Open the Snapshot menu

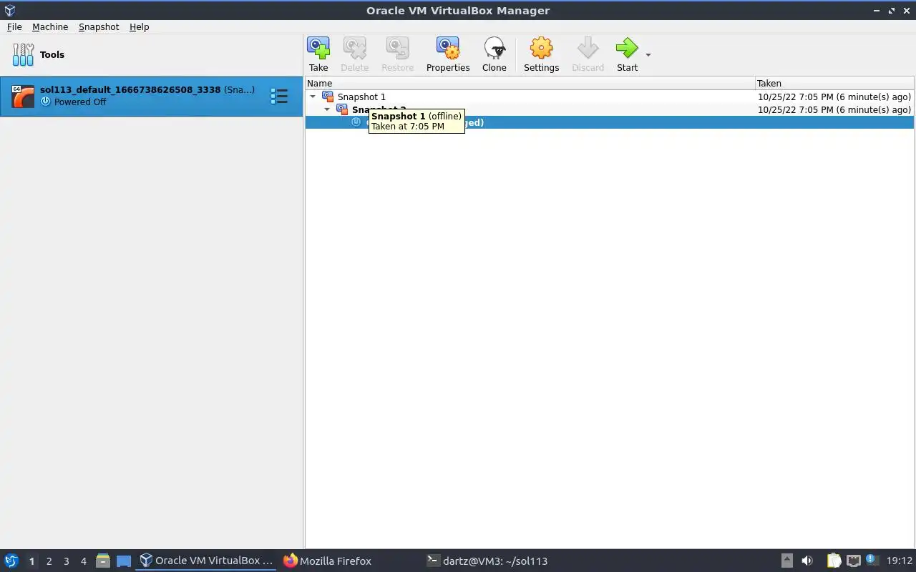(x=99, y=26)
